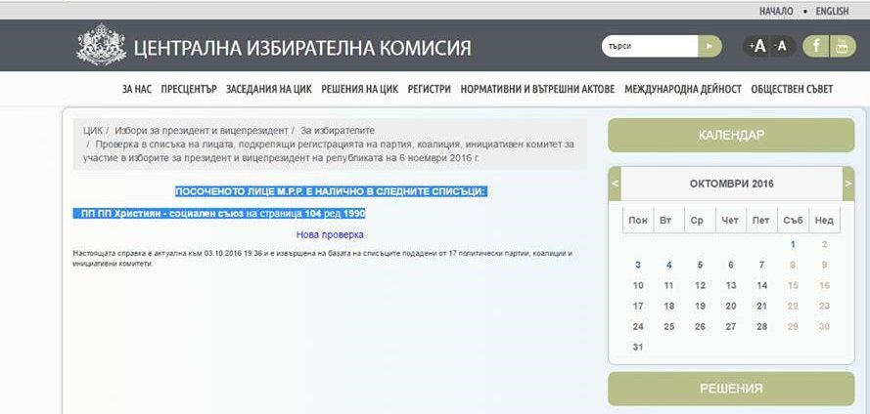Select October 4 in the calendar
870x414 pixels.
pyautogui.click(x=669, y=266)
